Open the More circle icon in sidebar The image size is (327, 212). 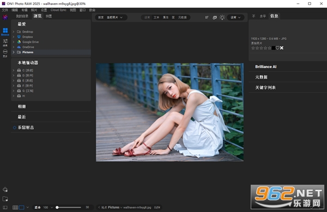pyautogui.click(x=5, y=51)
